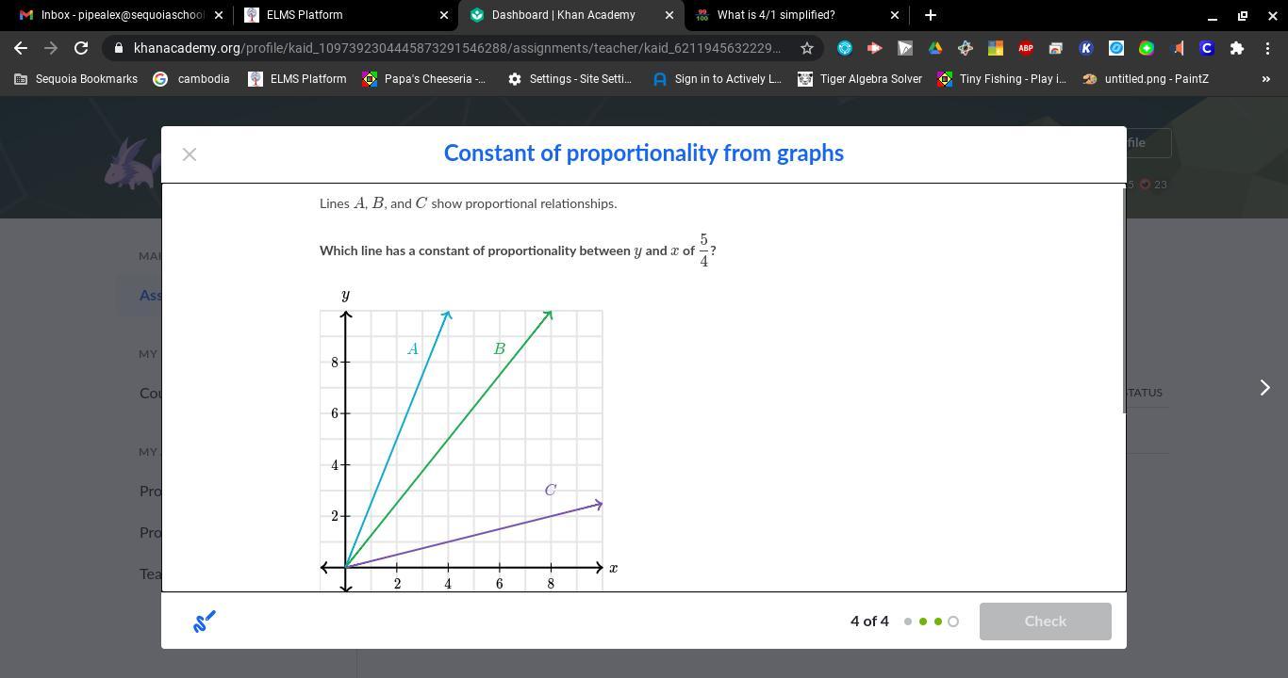Screen dimensions: 1288x678
Task: Close the Inbox Gmail tab
Action: coord(219,15)
